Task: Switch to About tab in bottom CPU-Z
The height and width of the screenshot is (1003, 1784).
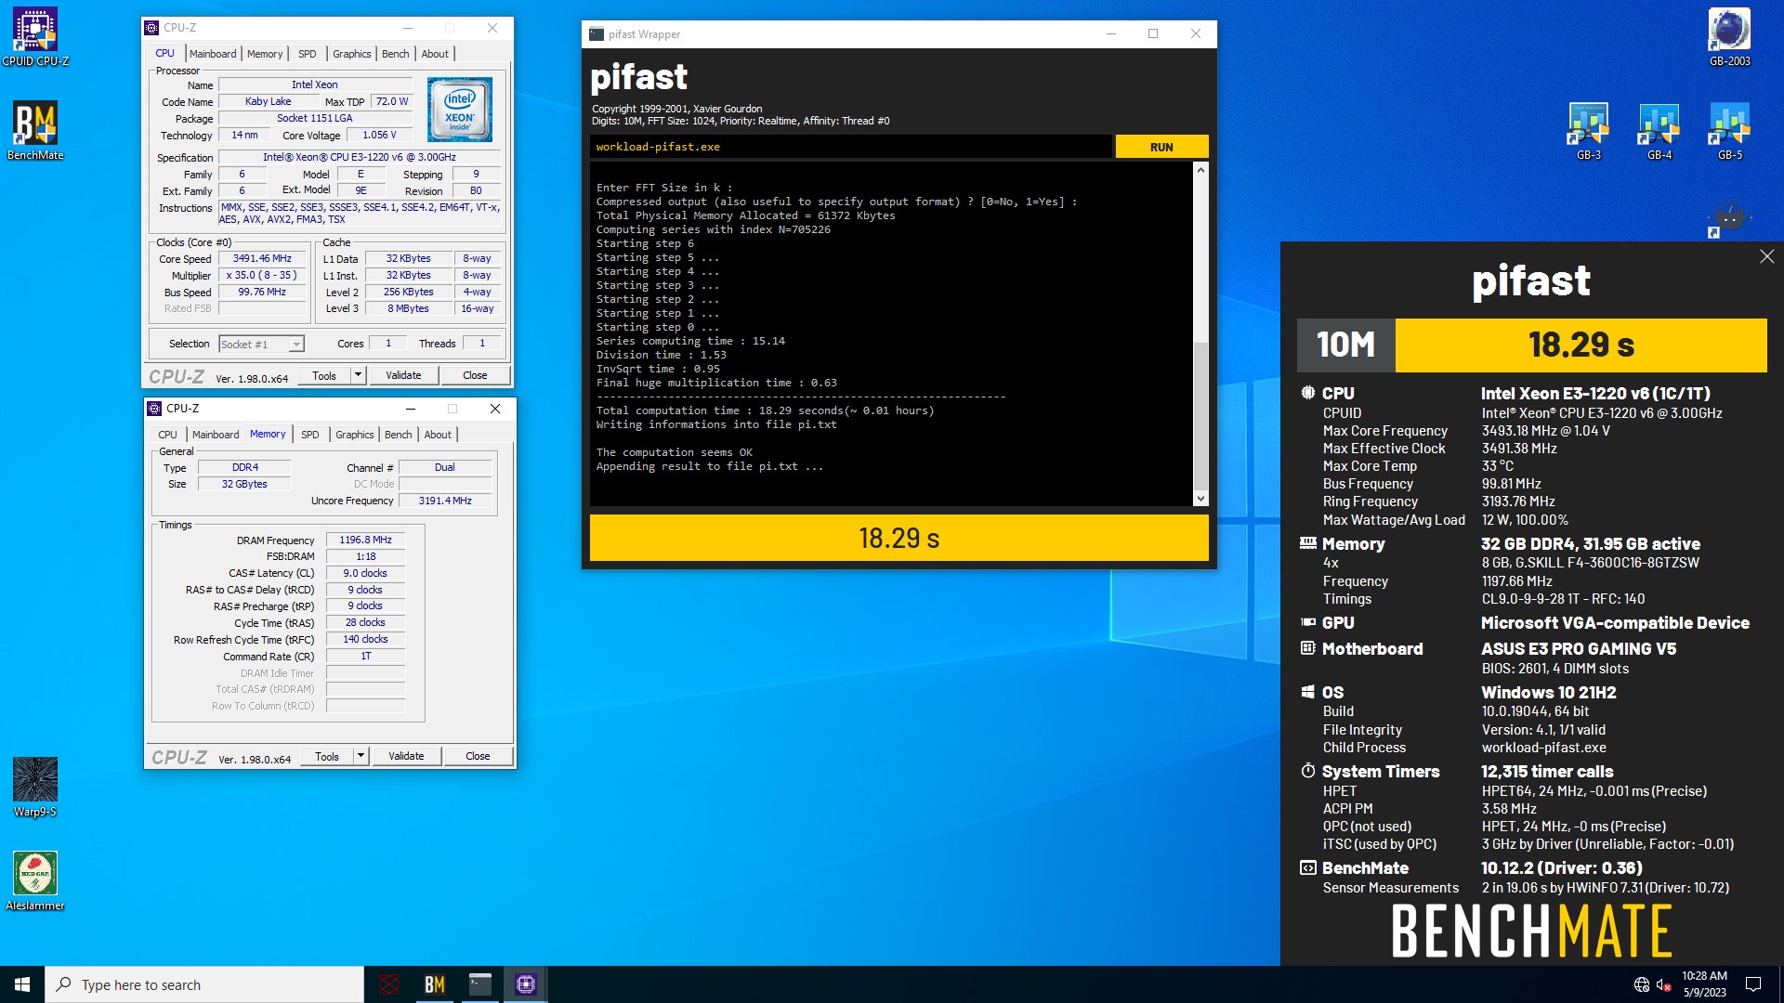Action: click(x=438, y=435)
